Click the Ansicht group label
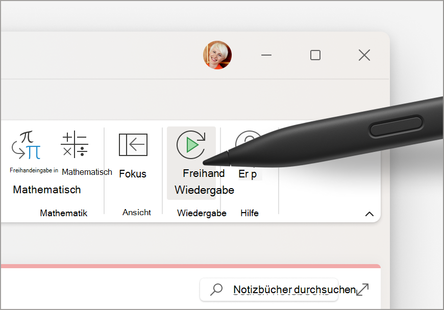 136,213
